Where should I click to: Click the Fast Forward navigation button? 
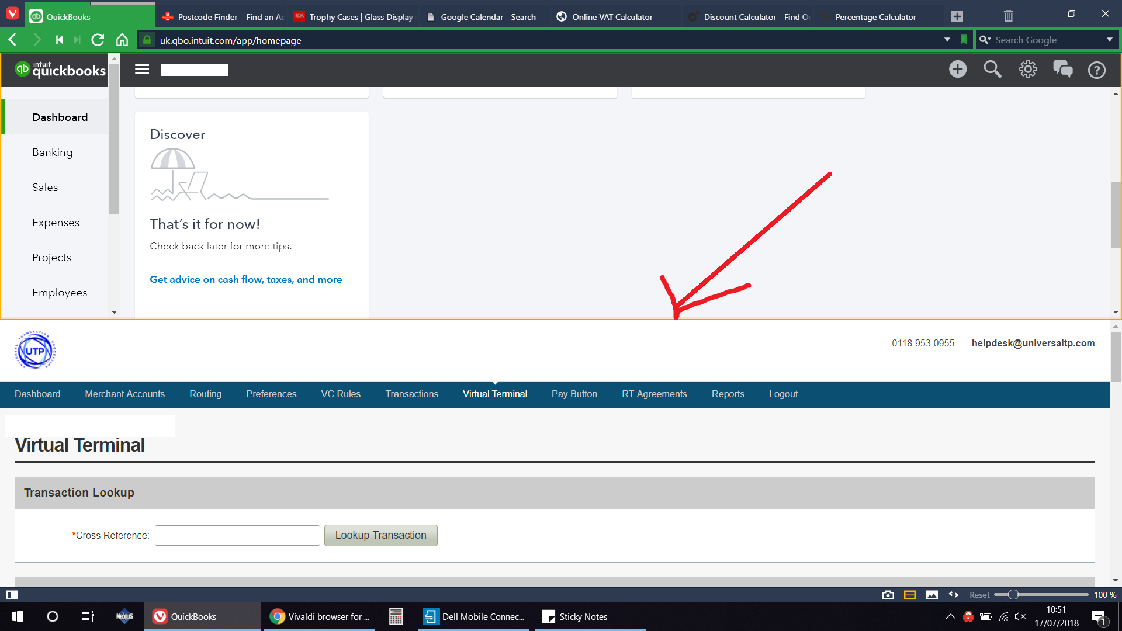77,40
